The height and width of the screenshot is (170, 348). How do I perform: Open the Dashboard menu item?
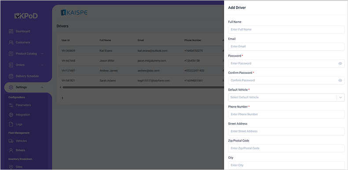(23, 31)
